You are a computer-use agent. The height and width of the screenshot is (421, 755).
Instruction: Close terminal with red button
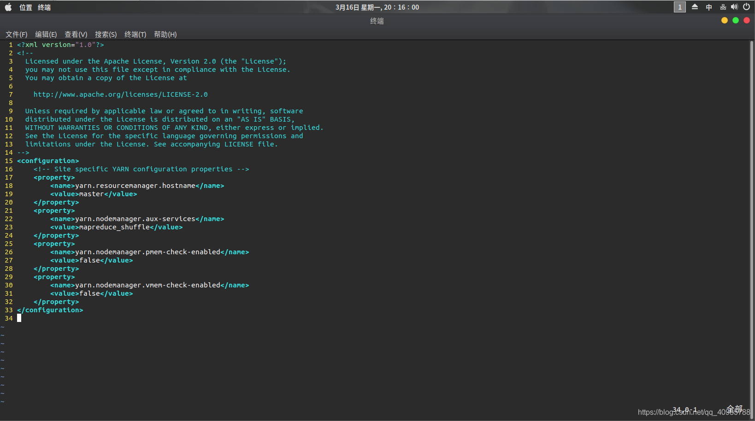[x=747, y=20]
